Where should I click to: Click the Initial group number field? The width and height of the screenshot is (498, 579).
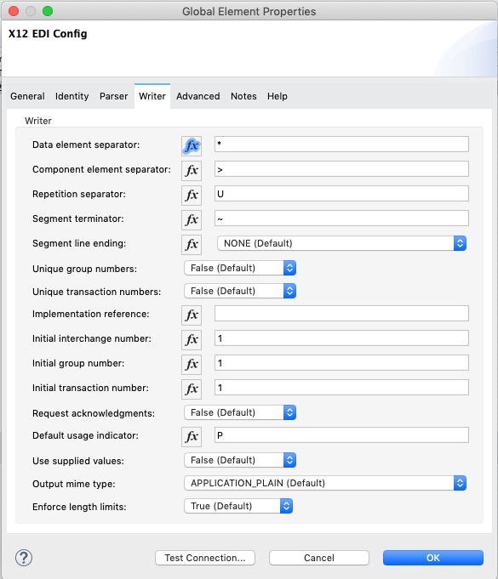click(341, 363)
